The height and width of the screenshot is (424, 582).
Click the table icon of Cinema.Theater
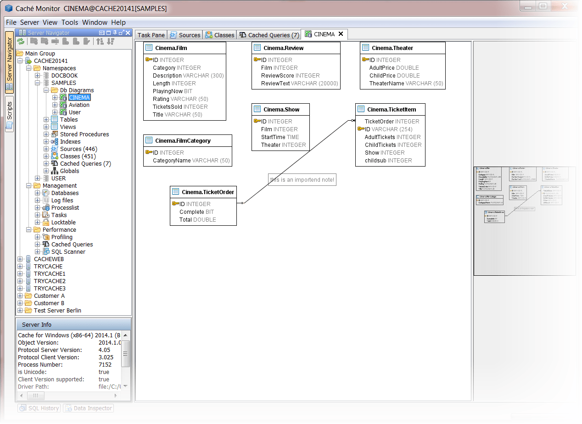coord(366,48)
